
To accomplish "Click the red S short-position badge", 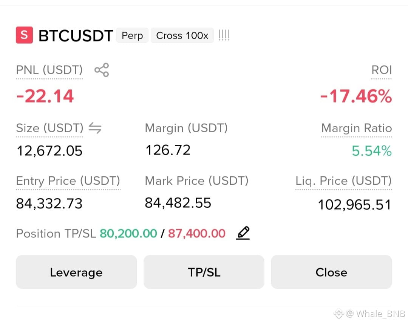I will (x=24, y=35).
